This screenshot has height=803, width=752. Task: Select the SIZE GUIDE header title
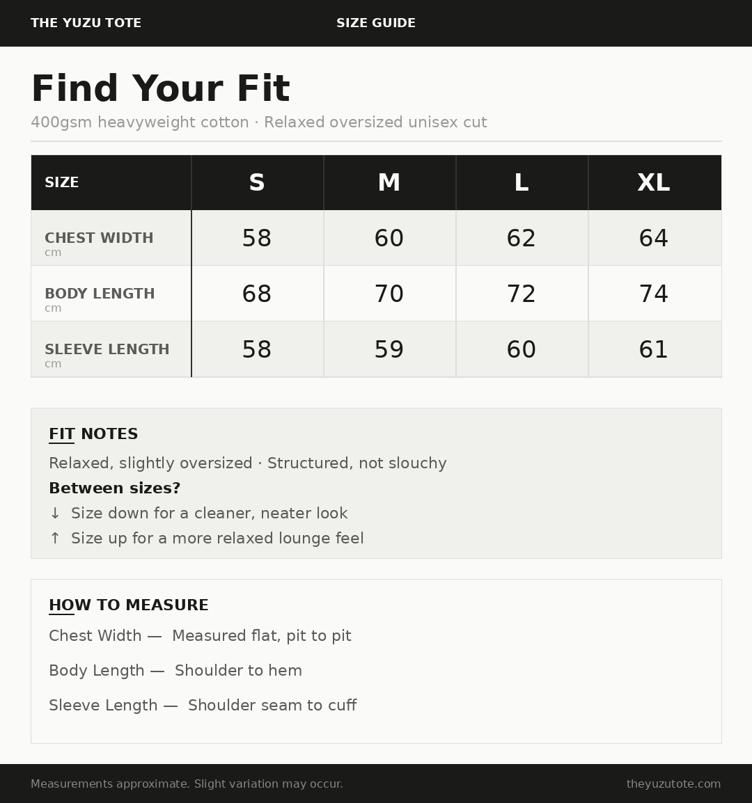[x=376, y=23]
